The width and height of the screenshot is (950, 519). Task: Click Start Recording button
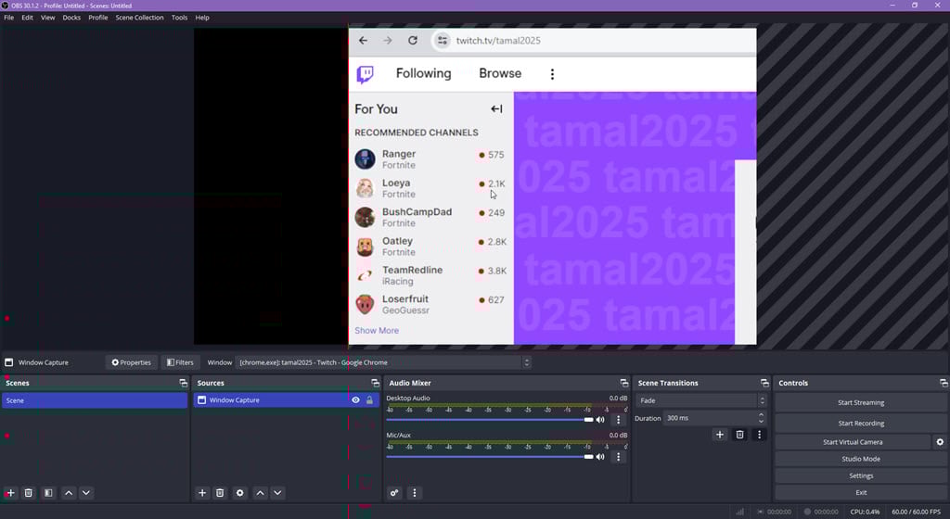click(x=861, y=424)
